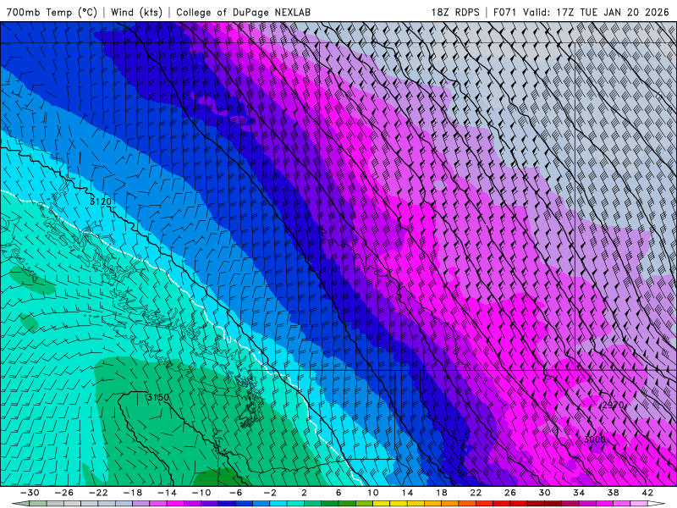Click the -26 colorbar tick label
Viewport: 677px width, 508px height.
64,493
